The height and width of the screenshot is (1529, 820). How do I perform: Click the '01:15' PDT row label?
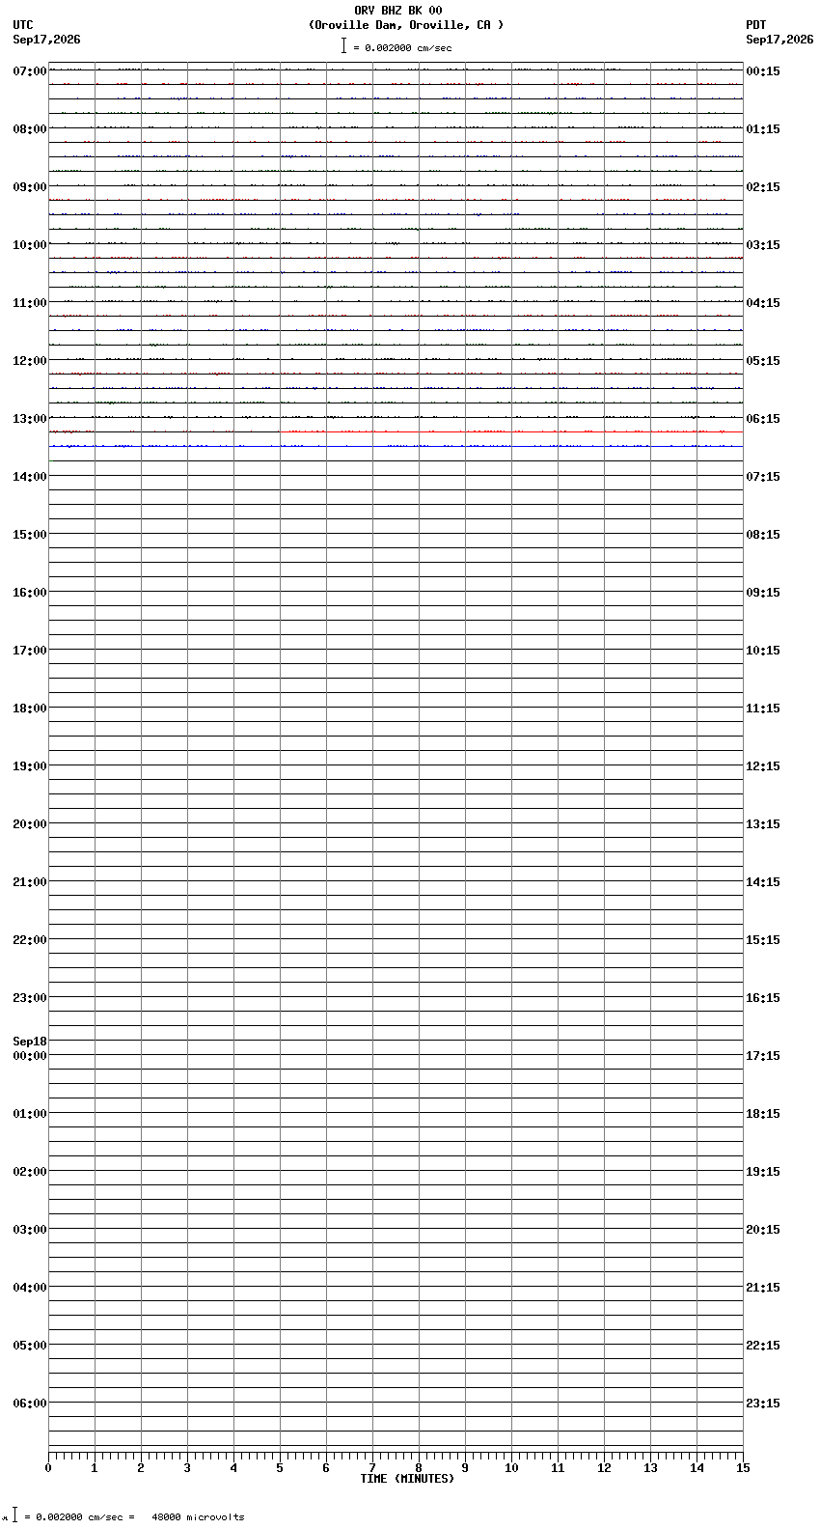(763, 129)
